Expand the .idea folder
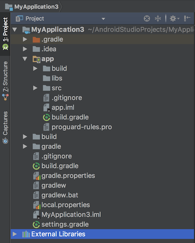This screenshot has height=243, width=195. coord(25,49)
